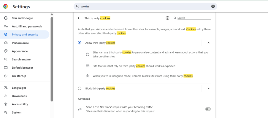Screen dimensions: 268x118
Task: Click 'Site features that rely on third-party' text
Action: (x=134, y=66)
